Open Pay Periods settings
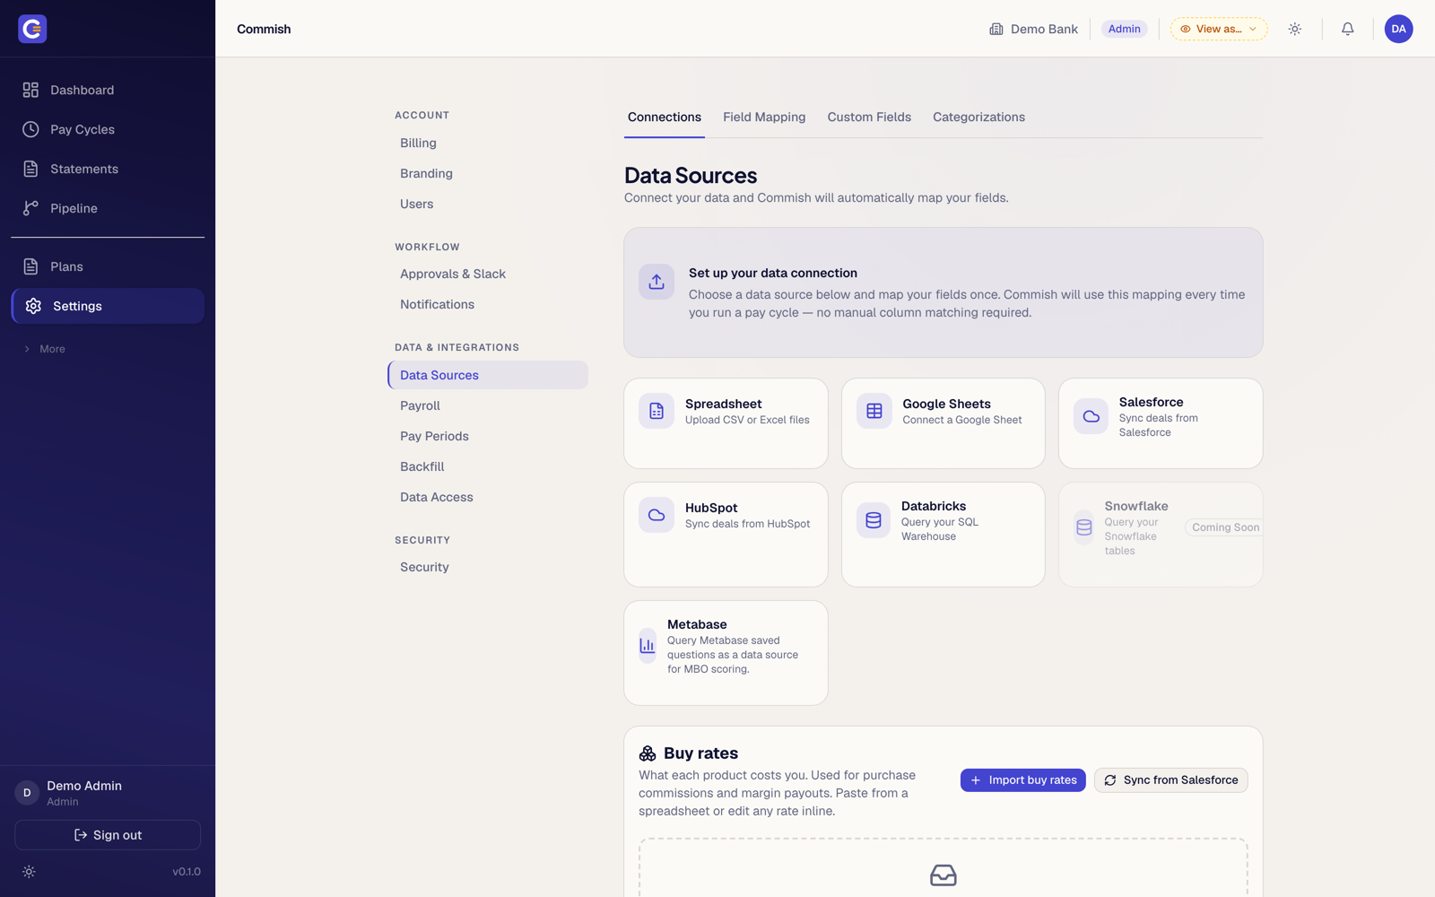 pyautogui.click(x=488, y=436)
